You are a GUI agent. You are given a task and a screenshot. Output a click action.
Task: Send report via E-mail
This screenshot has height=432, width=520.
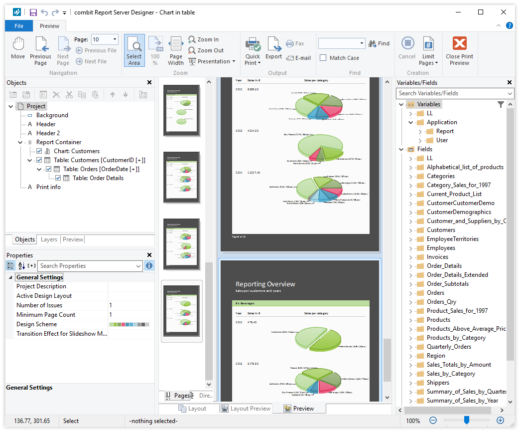(298, 58)
